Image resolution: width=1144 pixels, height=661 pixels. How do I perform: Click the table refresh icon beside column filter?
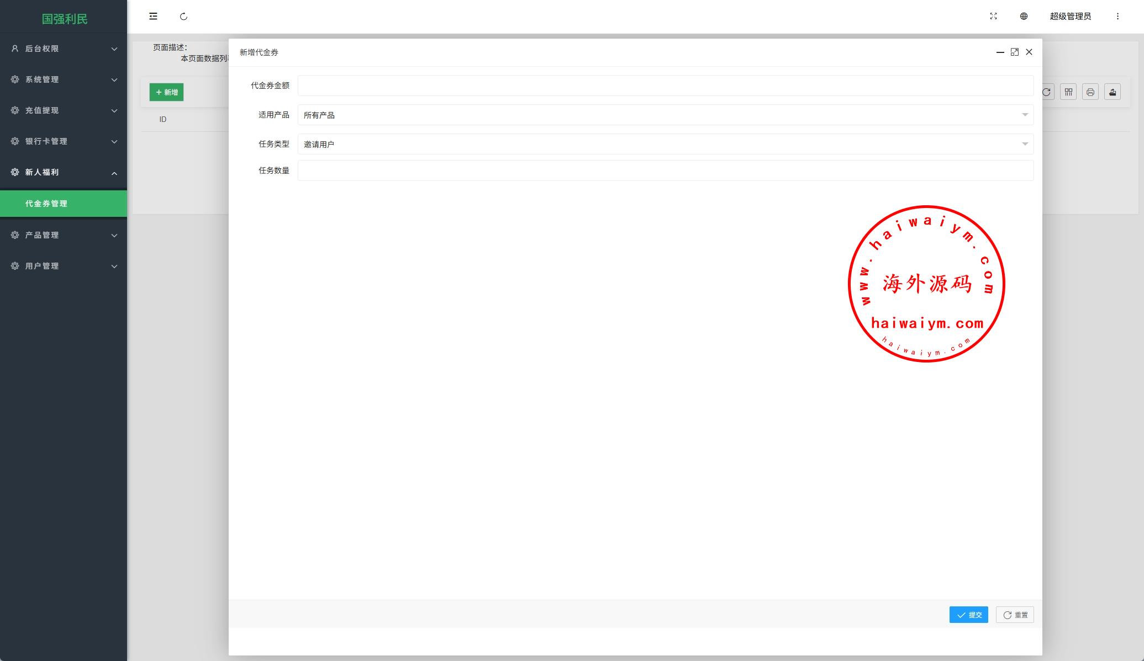[1047, 92]
